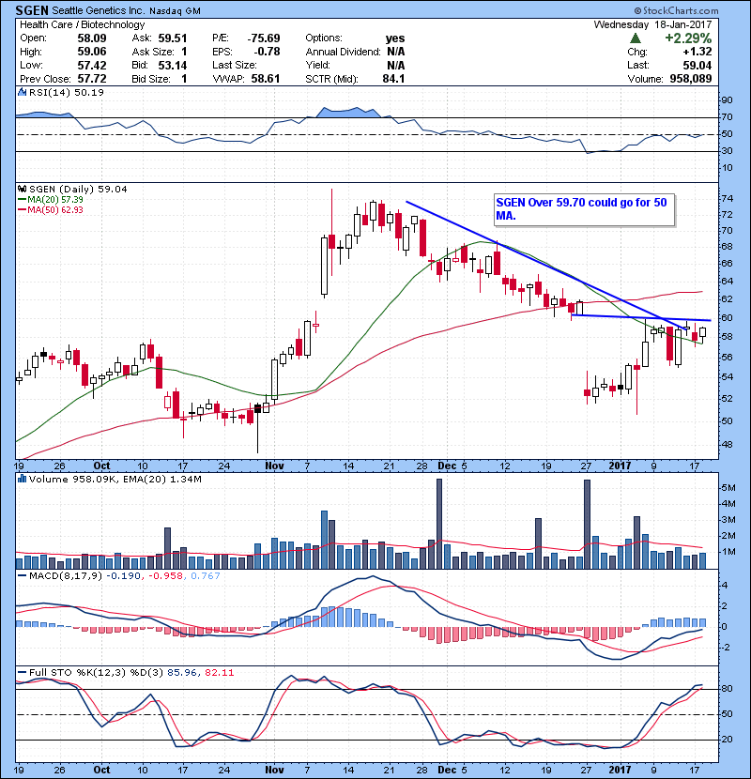Click the volume bars icon beside Volume label
This screenshot has height=779, width=751.
tap(22, 480)
